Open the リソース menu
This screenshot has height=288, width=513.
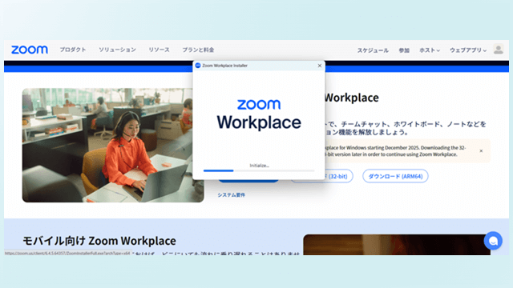(x=159, y=50)
